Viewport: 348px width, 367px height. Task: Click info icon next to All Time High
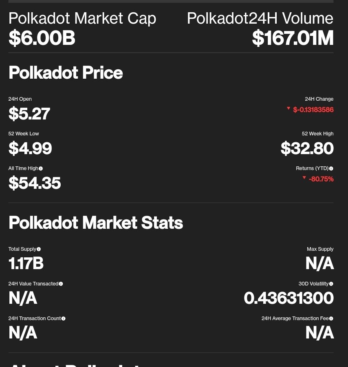tap(41, 168)
